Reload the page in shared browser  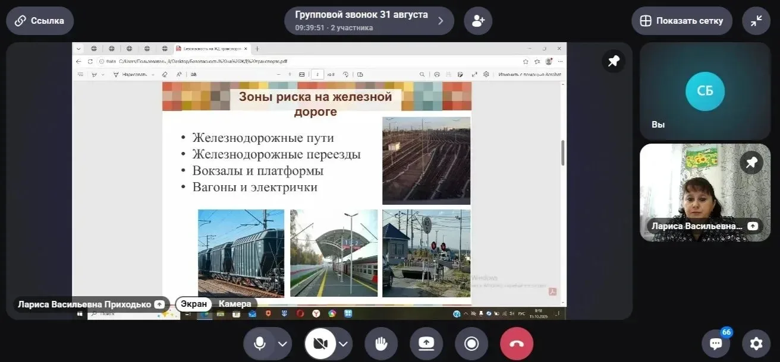(90, 61)
